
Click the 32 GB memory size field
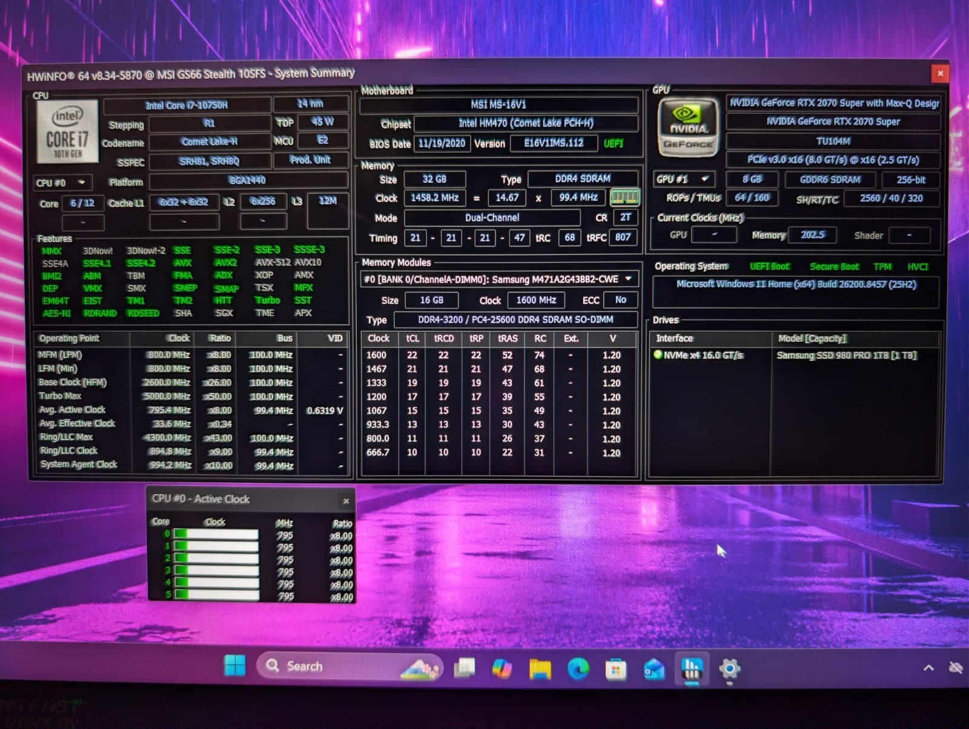tap(435, 179)
